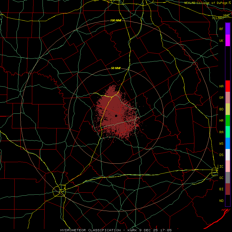The image size is (232, 232).
Task: Click the IC legend label
Action: tap(221, 167)
